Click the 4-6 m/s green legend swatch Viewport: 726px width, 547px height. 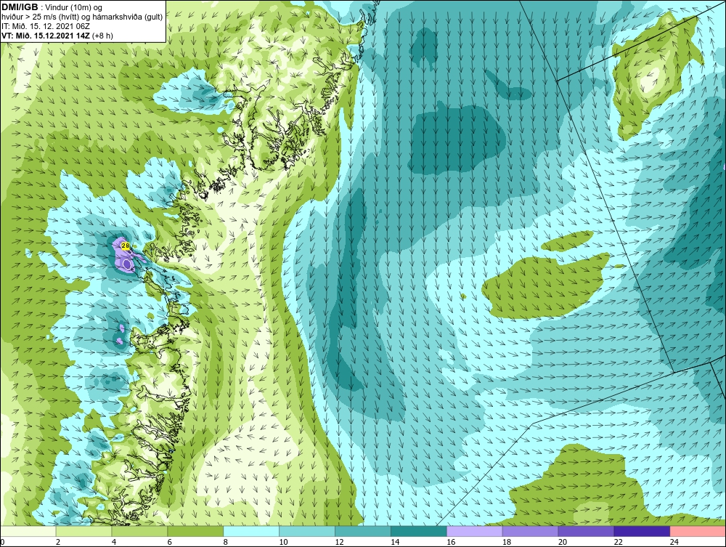point(139,531)
